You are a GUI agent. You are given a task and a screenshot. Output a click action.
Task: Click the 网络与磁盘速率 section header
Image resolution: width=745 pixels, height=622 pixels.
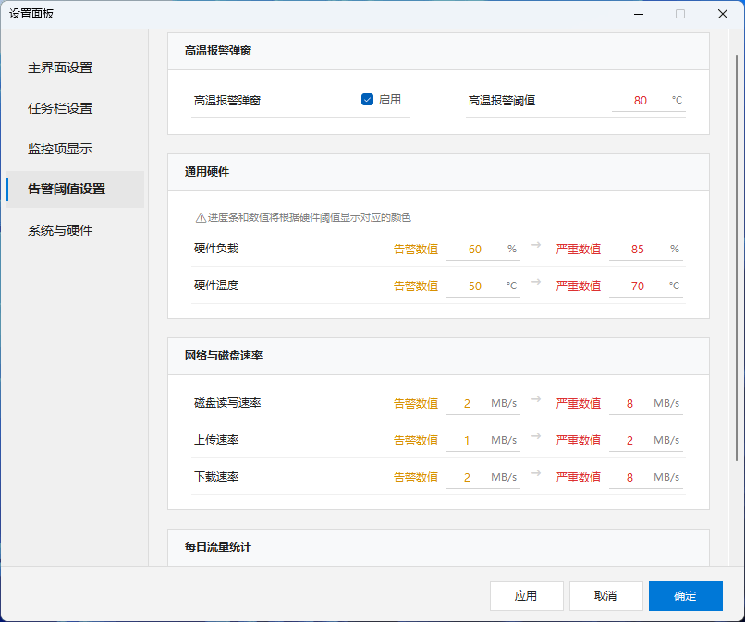tap(438, 356)
